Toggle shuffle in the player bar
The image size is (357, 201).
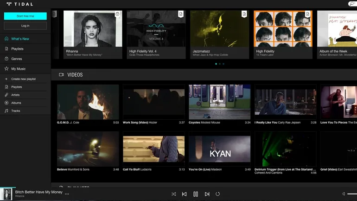[173, 194]
